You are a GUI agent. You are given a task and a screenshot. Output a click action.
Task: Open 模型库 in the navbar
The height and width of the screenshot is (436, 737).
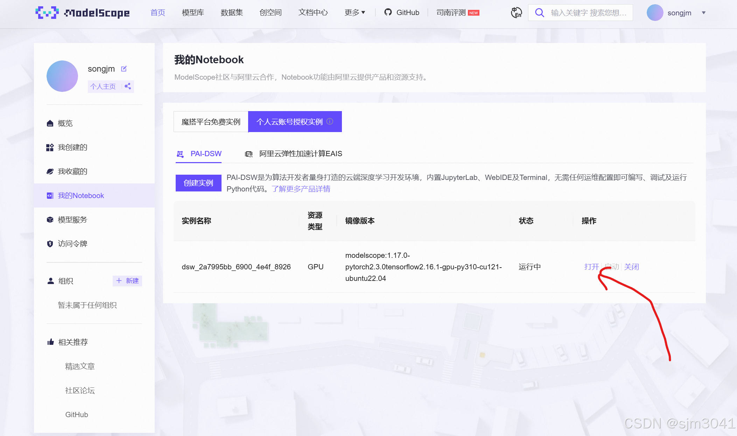(x=193, y=13)
